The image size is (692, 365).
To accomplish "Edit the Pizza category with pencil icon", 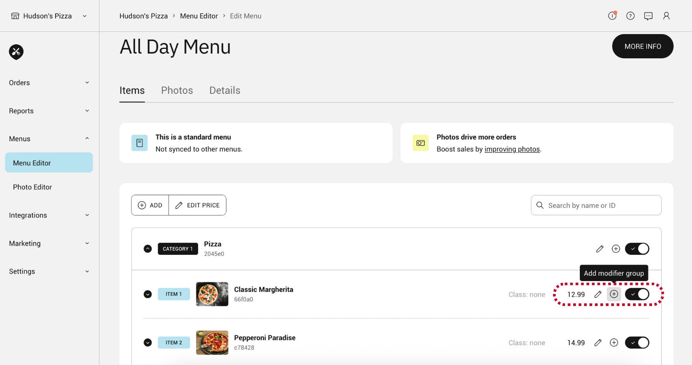I will (x=600, y=249).
